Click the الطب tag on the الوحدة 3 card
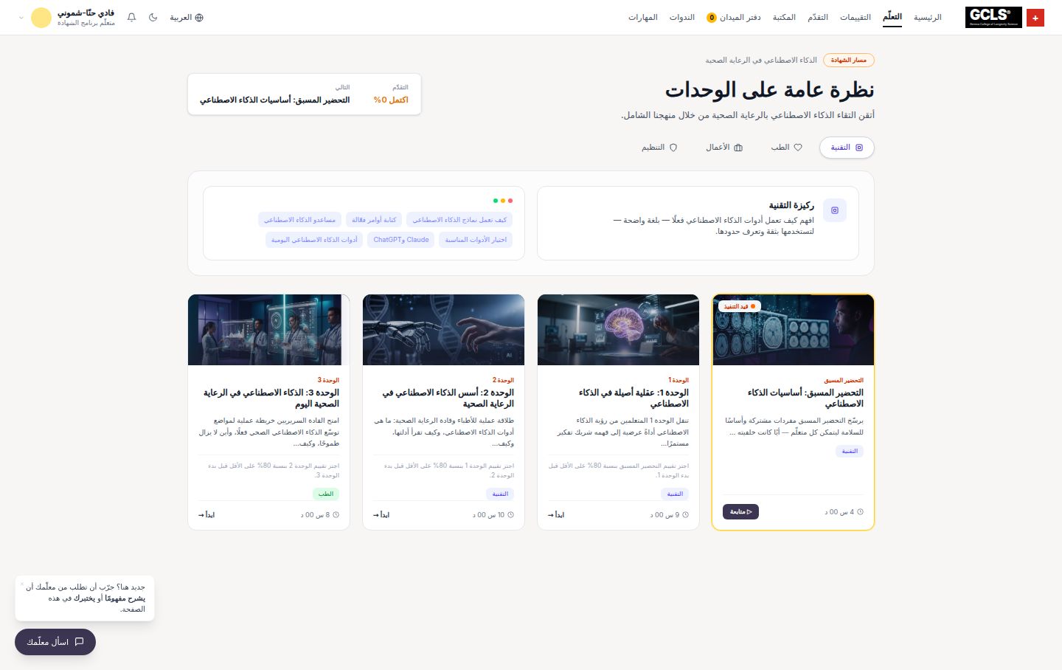1062x670 pixels. pos(326,494)
